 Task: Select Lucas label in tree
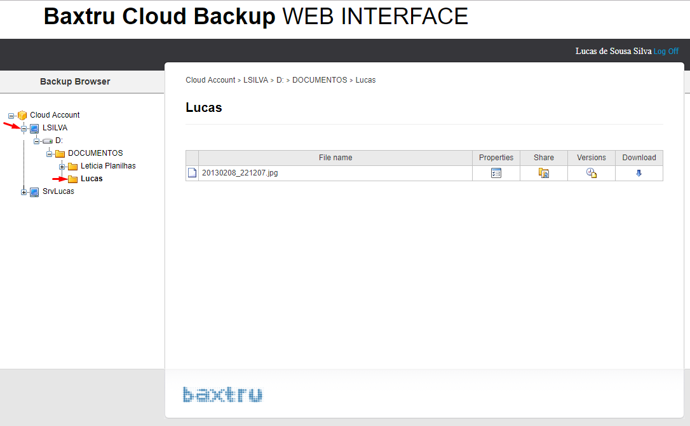click(x=91, y=179)
